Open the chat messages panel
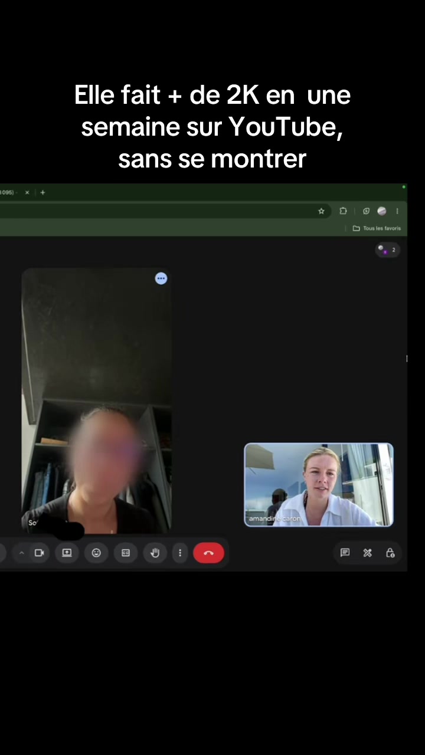Screen dimensions: 425x755 pos(345,553)
